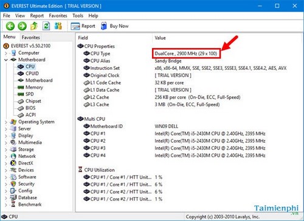
Task: Select the DirectX icon
Action: [13, 163]
